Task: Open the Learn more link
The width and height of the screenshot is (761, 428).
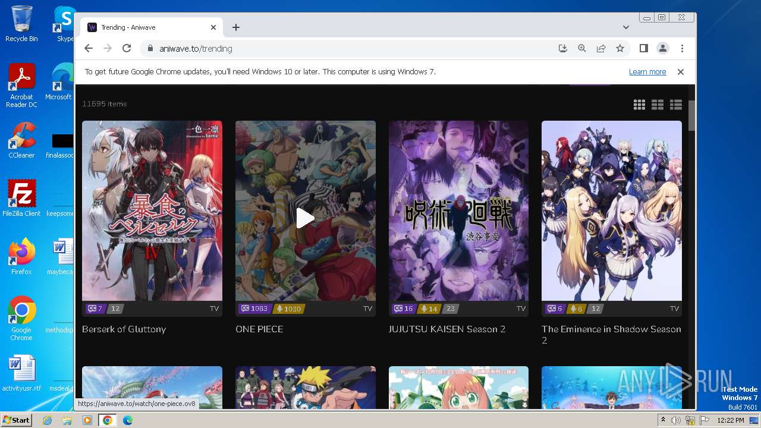Action: (647, 72)
